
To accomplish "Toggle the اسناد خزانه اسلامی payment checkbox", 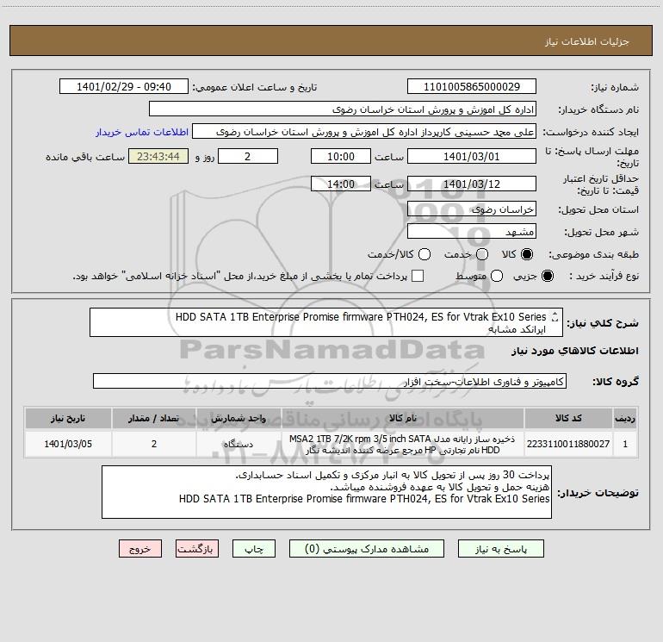I will click(418, 276).
